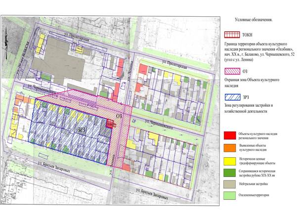Click the blue hatched ЗРЗ legend symbol
Viewport: 308px width, 223px height.
point(232,97)
